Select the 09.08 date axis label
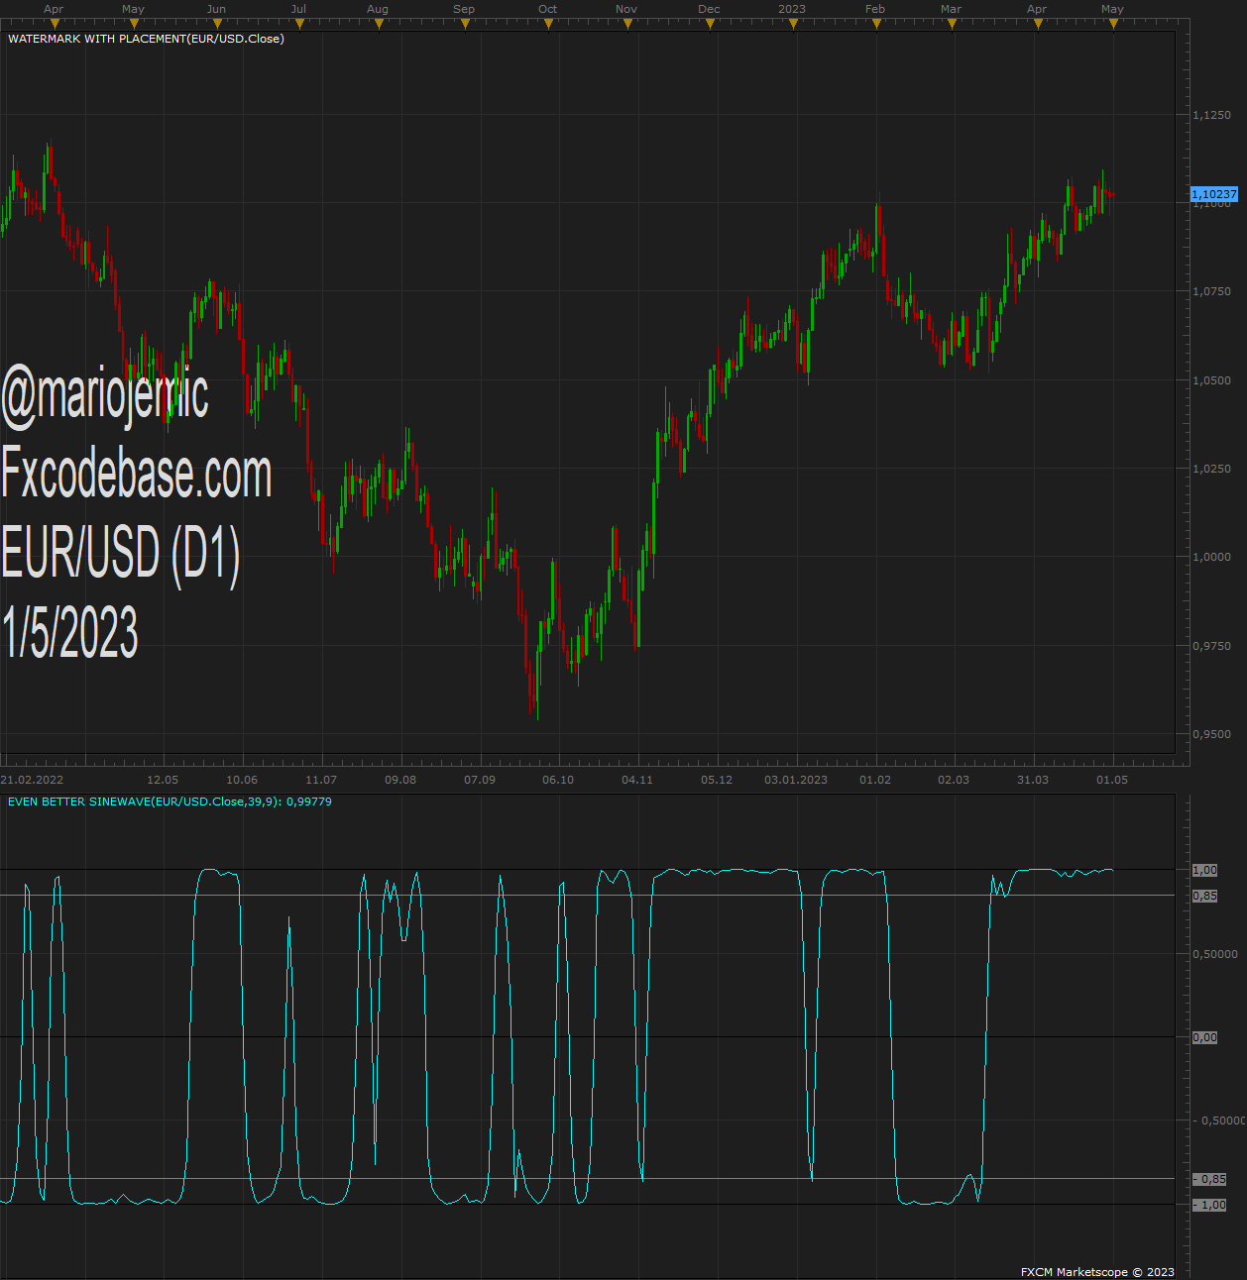 coord(400,780)
